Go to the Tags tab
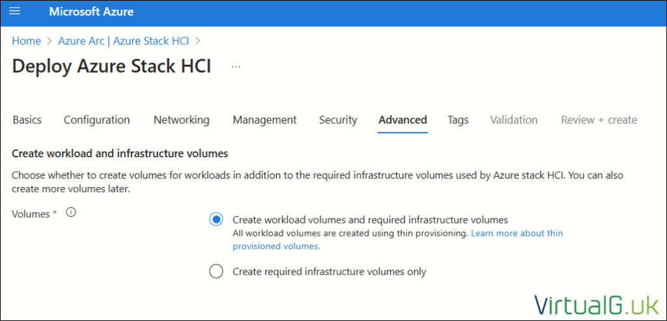Viewport: 667px width, 321px height. point(458,120)
